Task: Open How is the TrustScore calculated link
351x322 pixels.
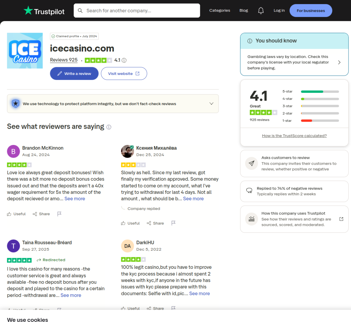Action: point(294,136)
